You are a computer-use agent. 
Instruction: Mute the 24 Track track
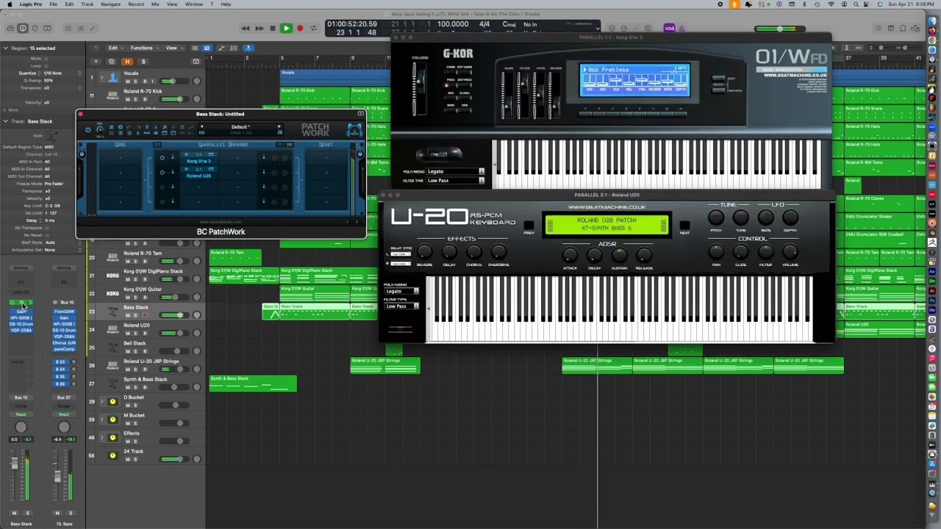[127, 459]
